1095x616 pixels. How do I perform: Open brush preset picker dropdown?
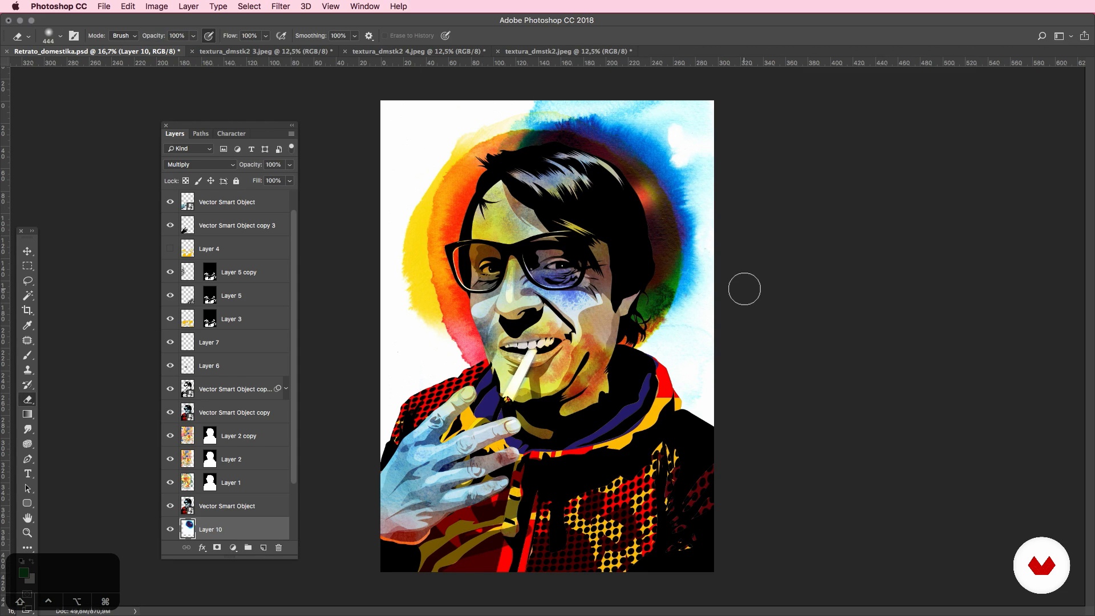(x=60, y=35)
